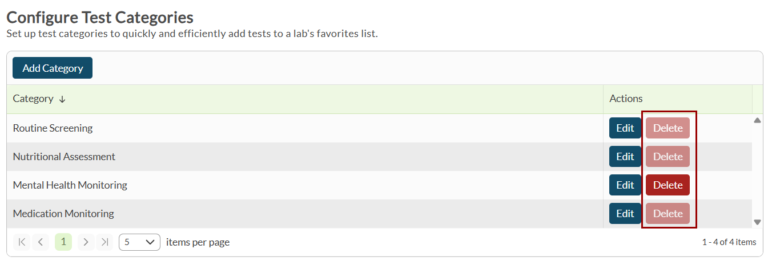Screen dimensions: 772x261
Task: Click the Add Category button
Action: coord(53,68)
